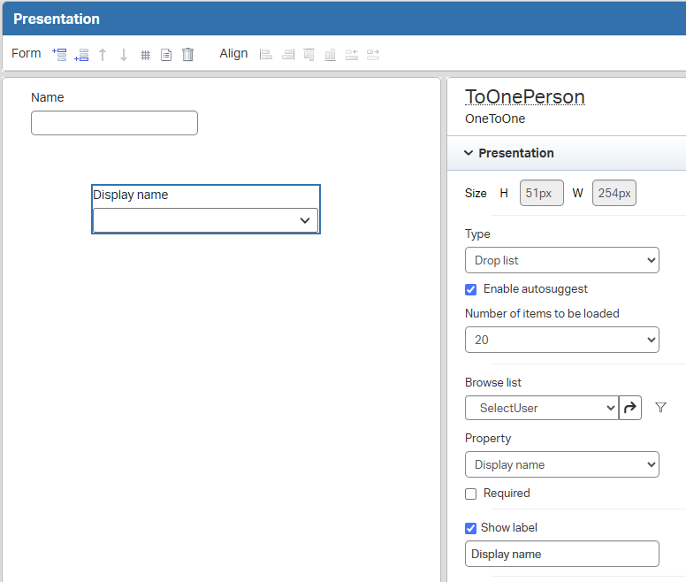The height and width of the screenshot is (582, 686).
Task: Collapse the Presentation section
Action: tap(469, 153)
